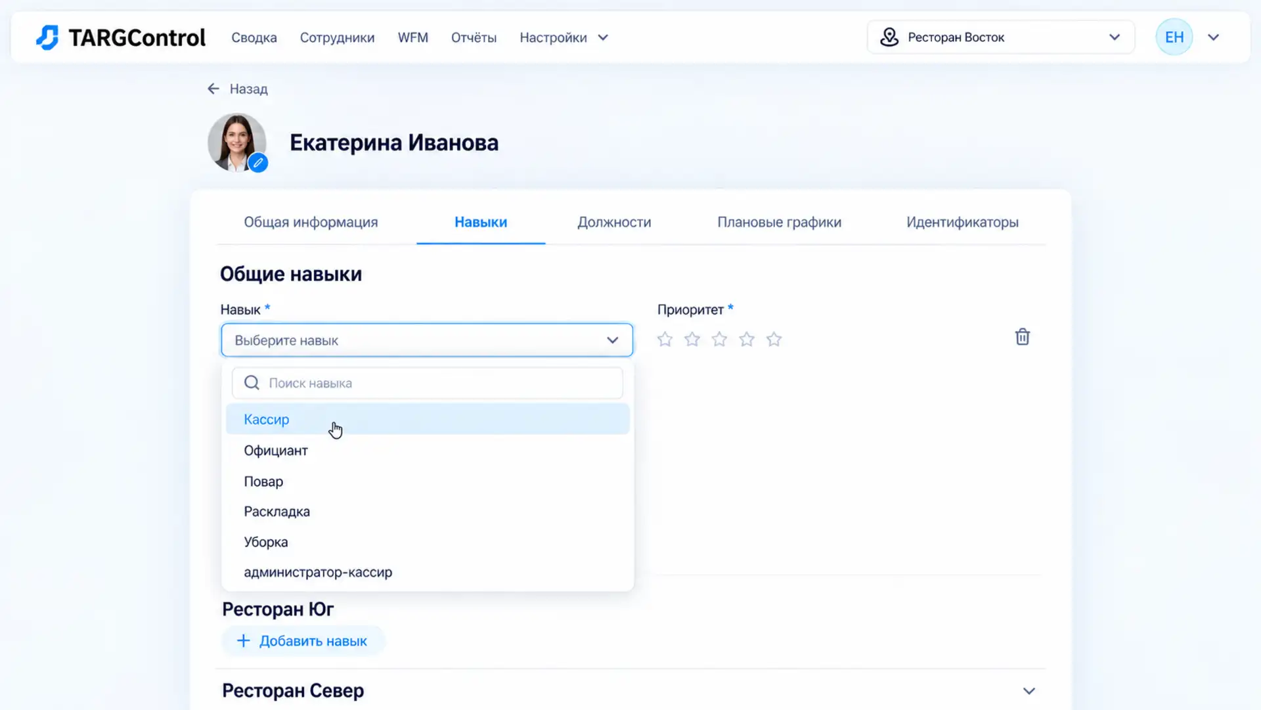Screen dimensions: 1261x710
Task: Choose Кассир from the skill list
Action: [428, 419]
